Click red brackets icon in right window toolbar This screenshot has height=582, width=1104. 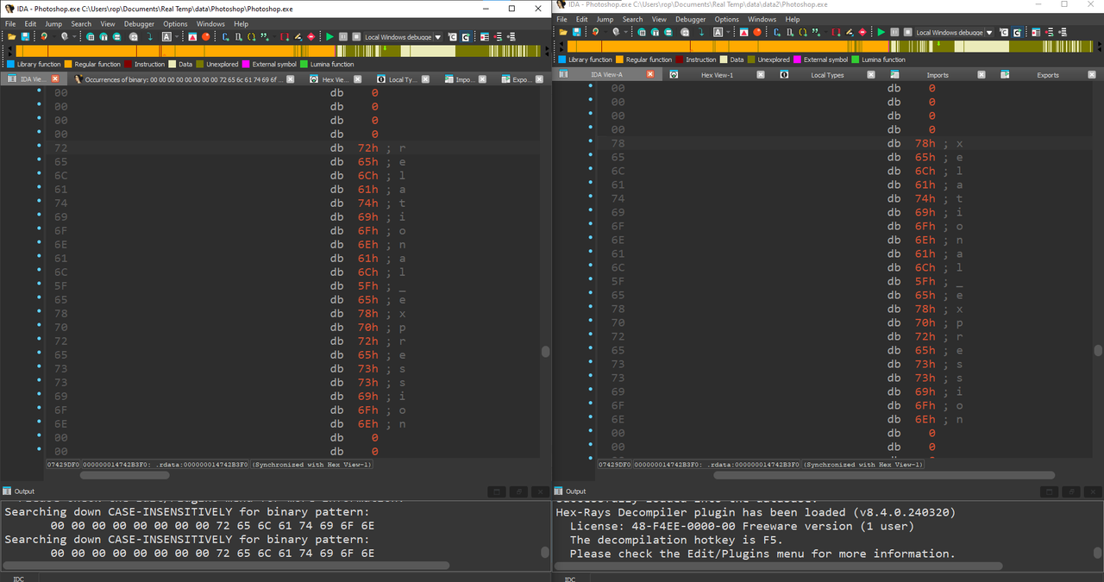pyautogui.click(x=836, y=32)
